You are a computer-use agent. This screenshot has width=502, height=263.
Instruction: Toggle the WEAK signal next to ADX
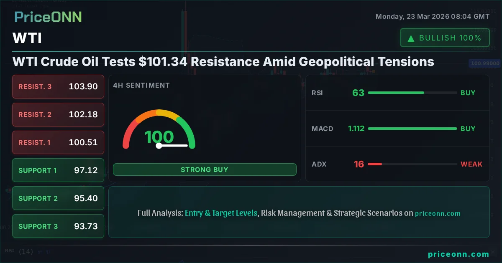point(471,164)
